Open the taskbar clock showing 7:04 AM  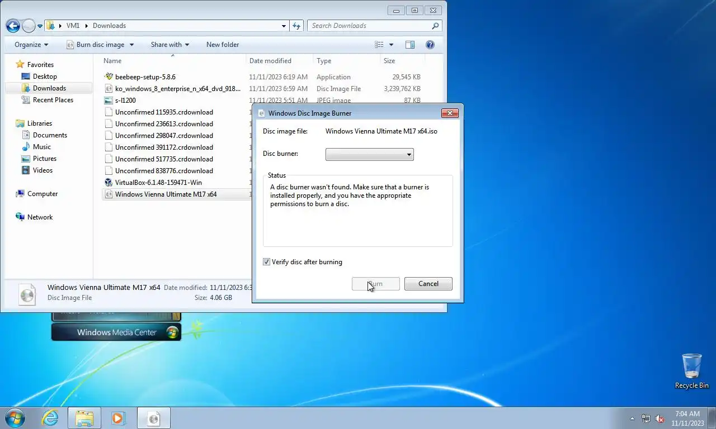pos(687,418)
